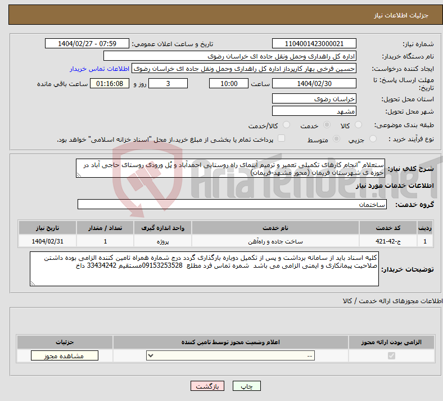Click service name ساخت جاده و راه‌آهن
The height and width of the screenshot is (401, 443).
tap(275, 241)
